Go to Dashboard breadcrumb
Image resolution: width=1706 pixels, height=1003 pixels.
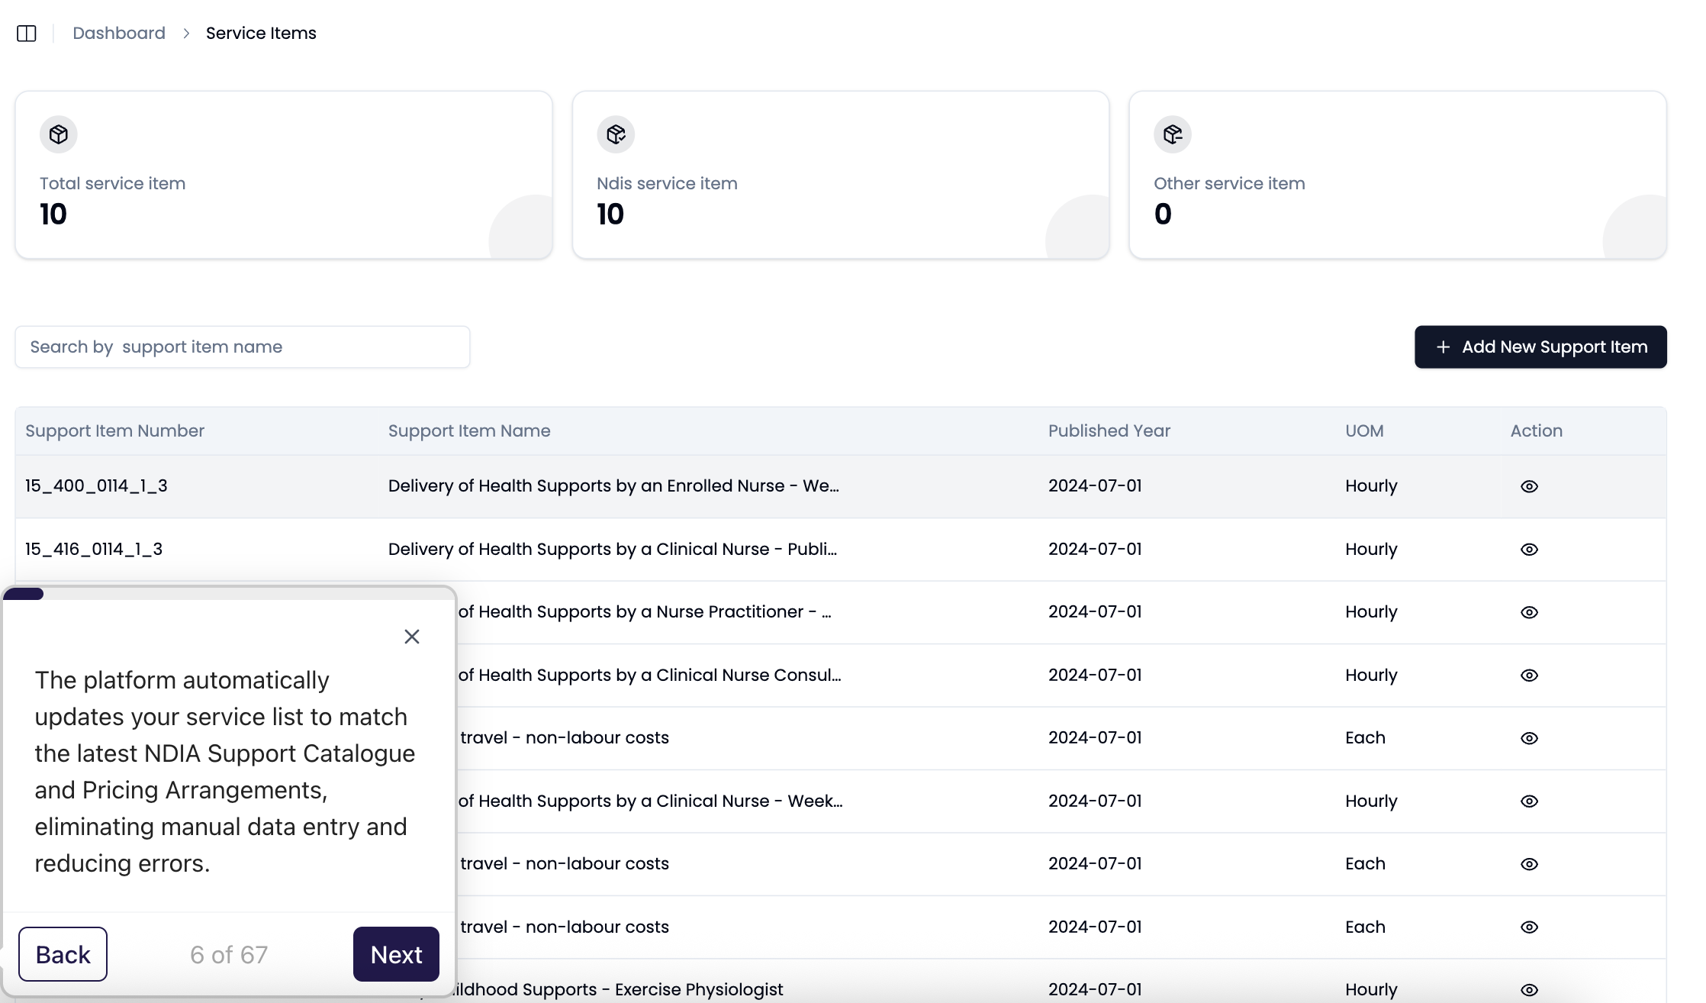(119, 34)
